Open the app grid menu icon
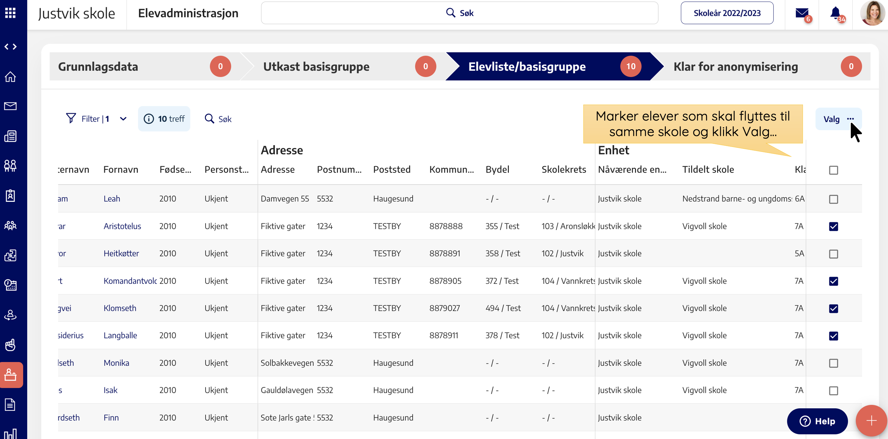The image size is (888, 439). [10, 13]
